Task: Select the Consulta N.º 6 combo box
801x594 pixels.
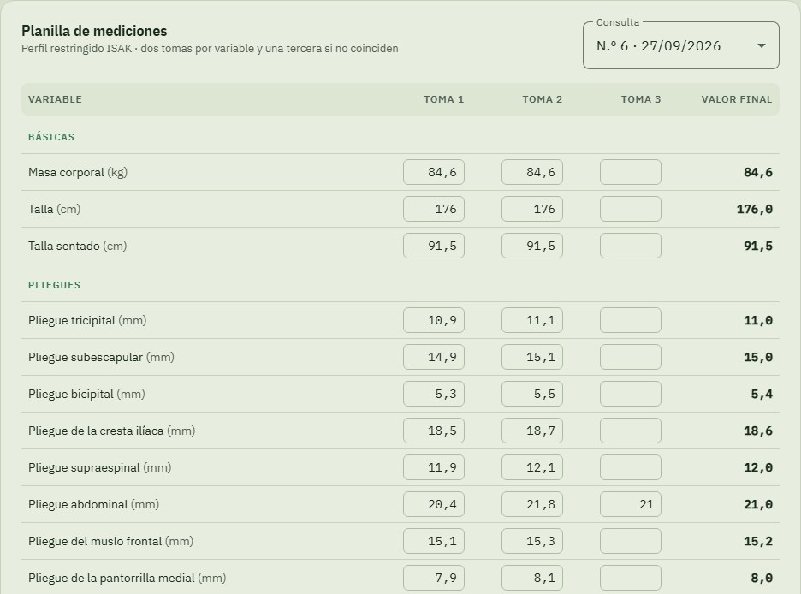Action: [x=680, y=46]
